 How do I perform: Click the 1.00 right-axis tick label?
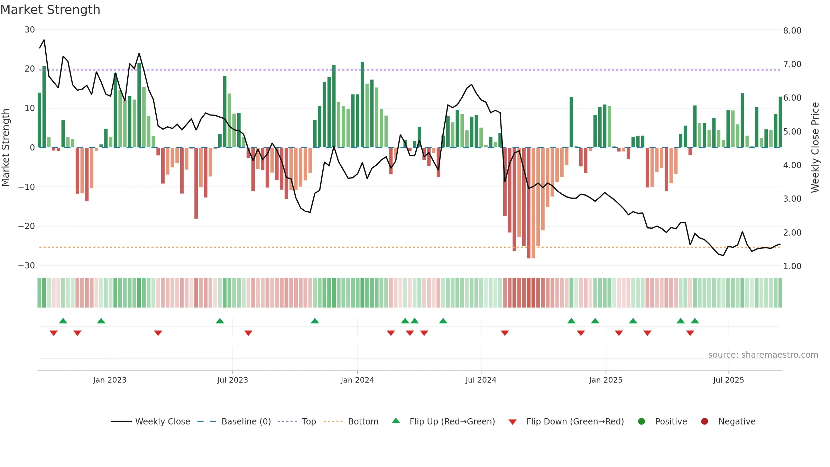coord(792,266)
